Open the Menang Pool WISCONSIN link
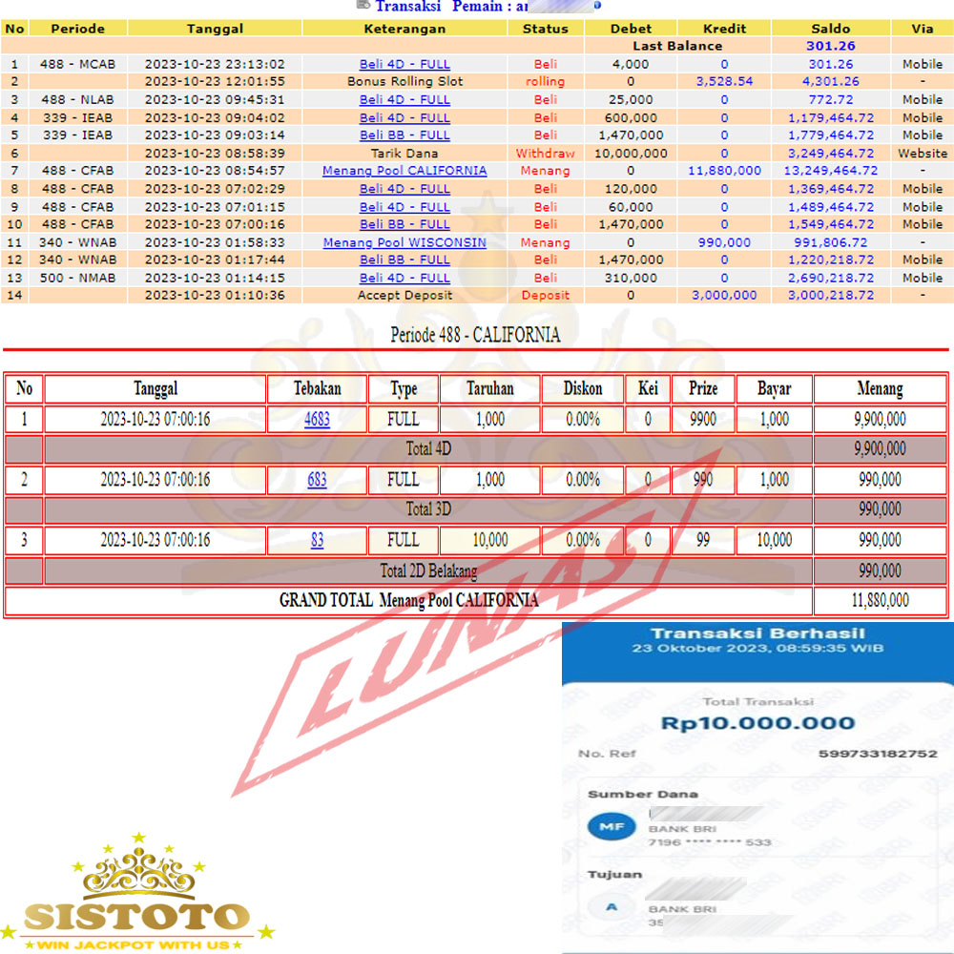This screenshot has width=954, height=954. coord(404,242)
